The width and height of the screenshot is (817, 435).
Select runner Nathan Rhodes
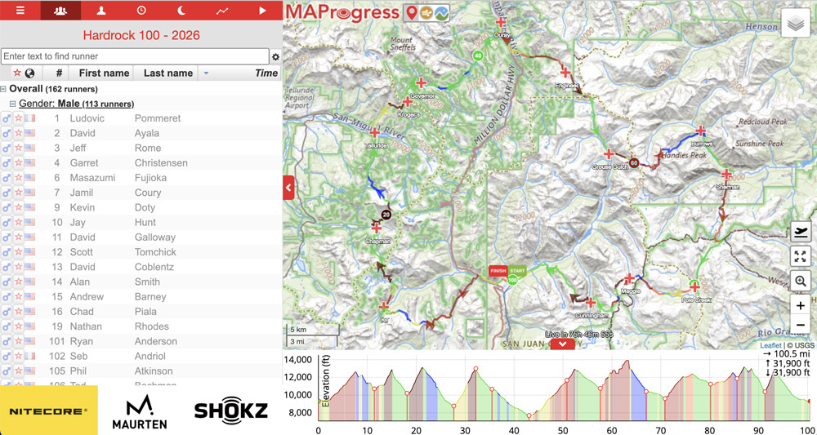point(141,326)
